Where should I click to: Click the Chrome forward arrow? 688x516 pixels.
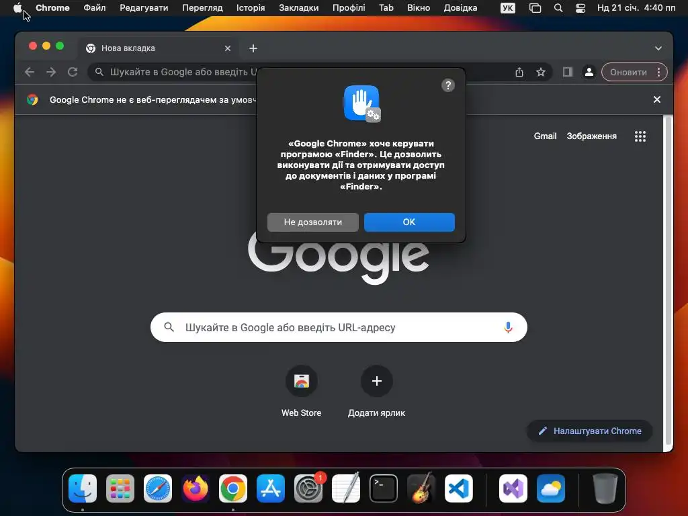(51, 72)
